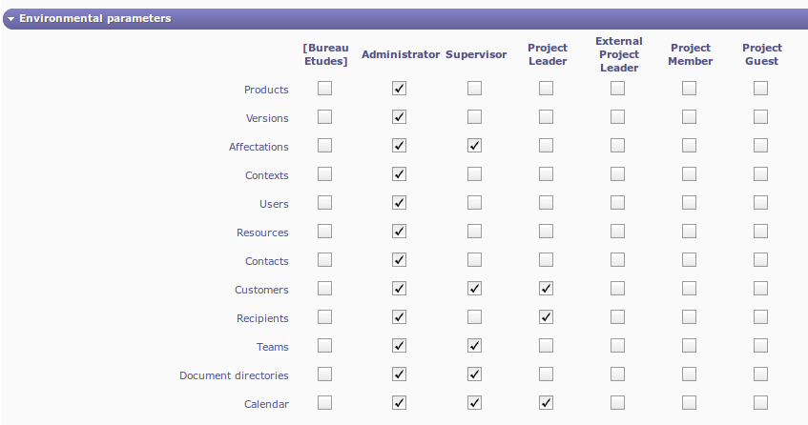
Task: Check Document directories for Project Guest
Action: pyautogui.click(x=760, y=374)
